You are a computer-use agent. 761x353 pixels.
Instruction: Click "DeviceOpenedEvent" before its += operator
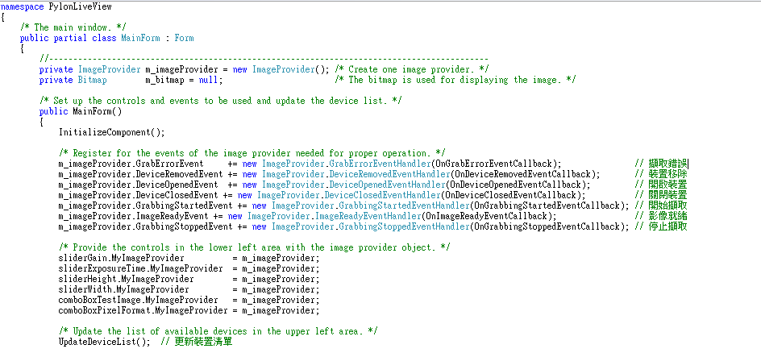point(177,185)
